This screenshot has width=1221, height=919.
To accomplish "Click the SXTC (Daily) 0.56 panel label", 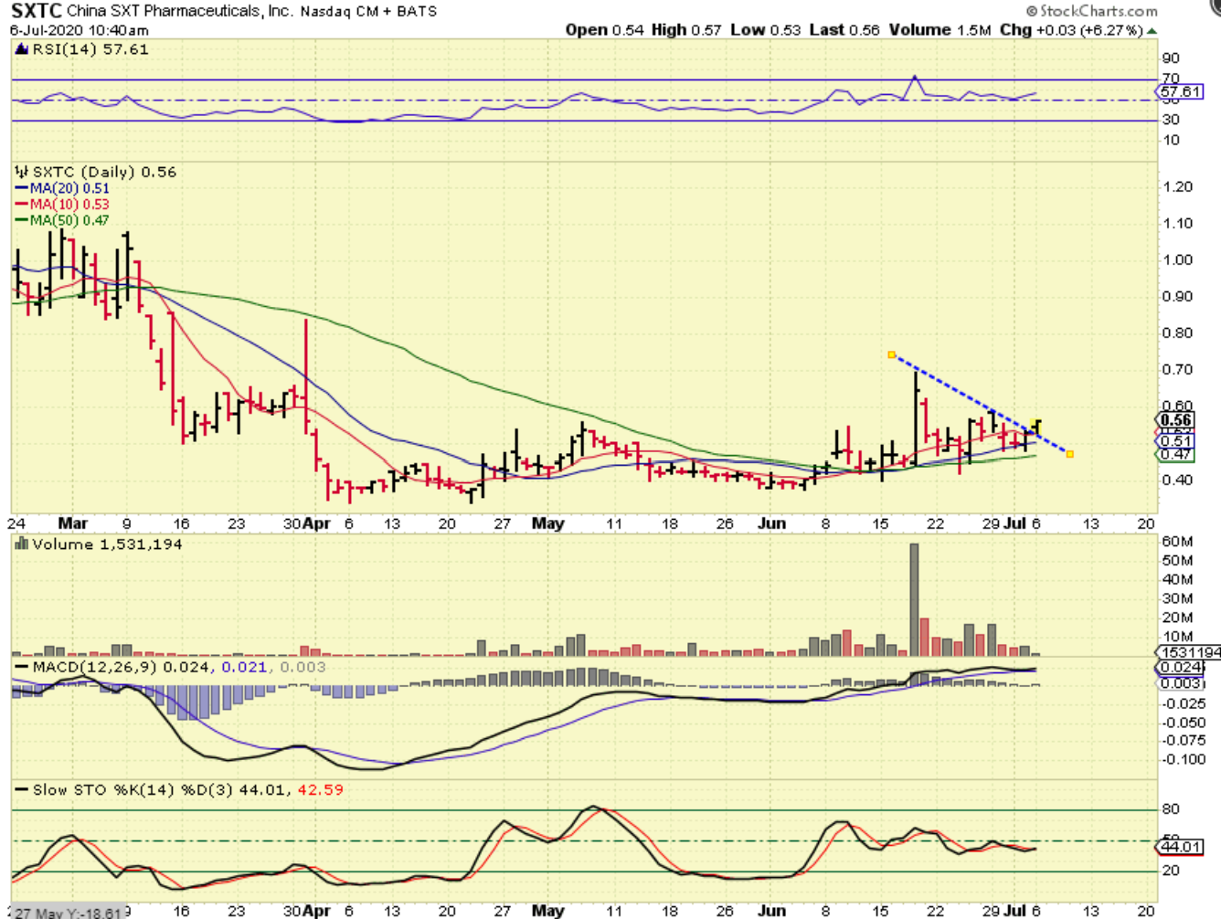I will tap(104, 172).
